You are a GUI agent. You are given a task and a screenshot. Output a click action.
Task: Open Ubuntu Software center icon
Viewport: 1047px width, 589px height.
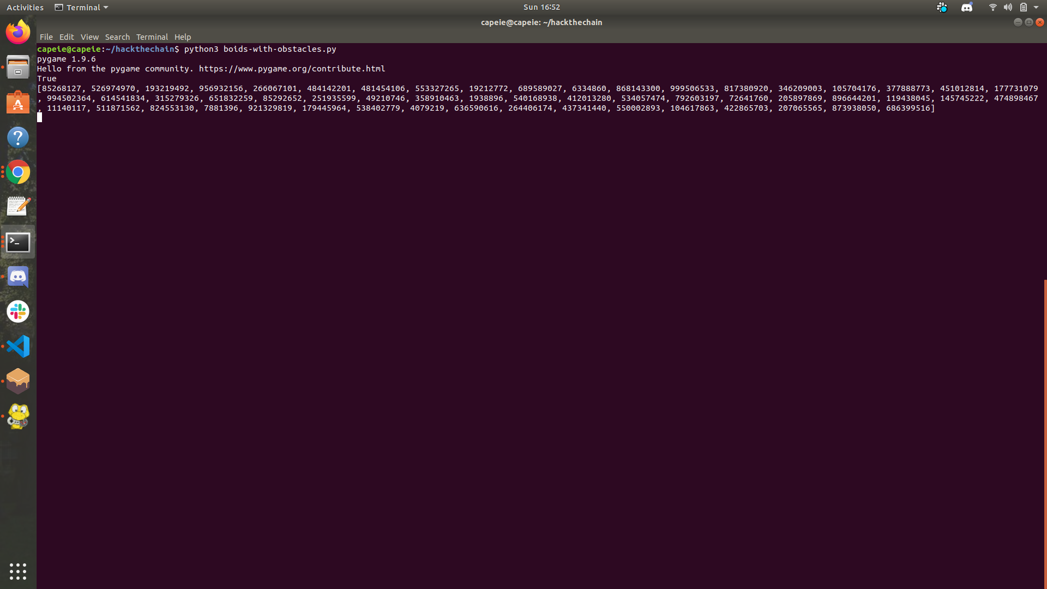point(18,103)
